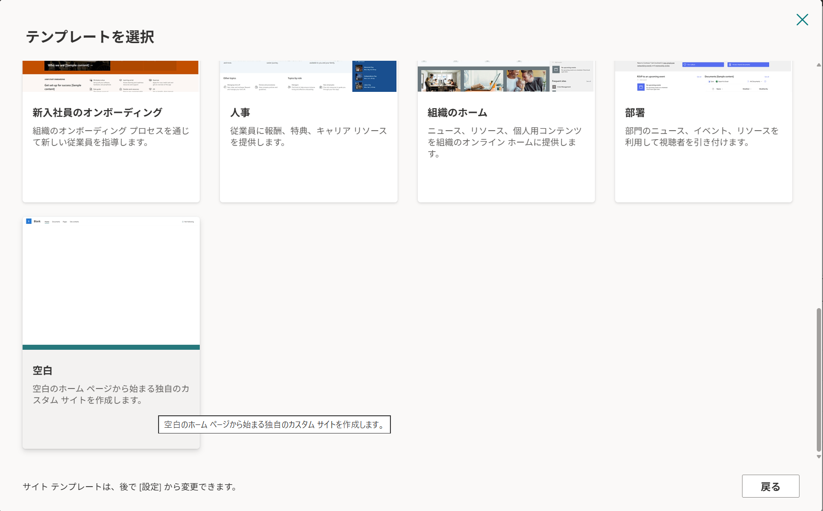
Task: Choose the 人事 template card
Action: (309, 132)
